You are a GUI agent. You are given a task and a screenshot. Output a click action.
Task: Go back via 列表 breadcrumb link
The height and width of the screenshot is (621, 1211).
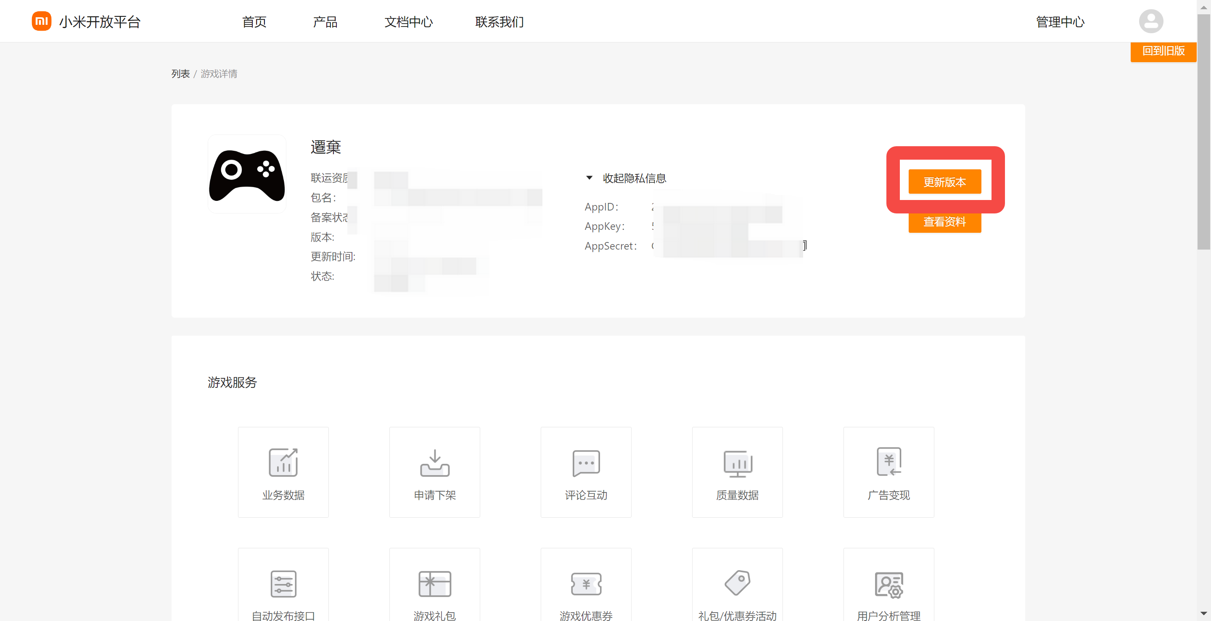point(180,74)
